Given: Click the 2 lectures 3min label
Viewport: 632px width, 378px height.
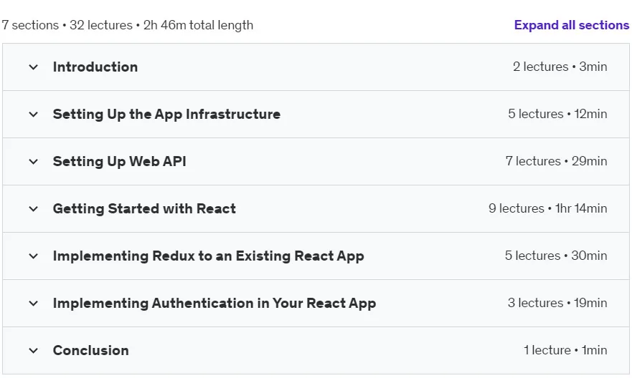Looking at the screenshot, I should pos(560,67).
